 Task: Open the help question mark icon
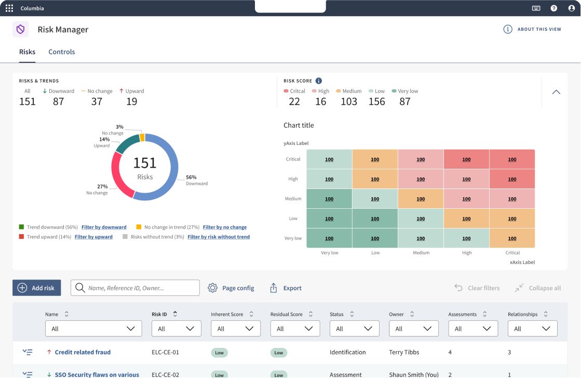click(553, 8)
